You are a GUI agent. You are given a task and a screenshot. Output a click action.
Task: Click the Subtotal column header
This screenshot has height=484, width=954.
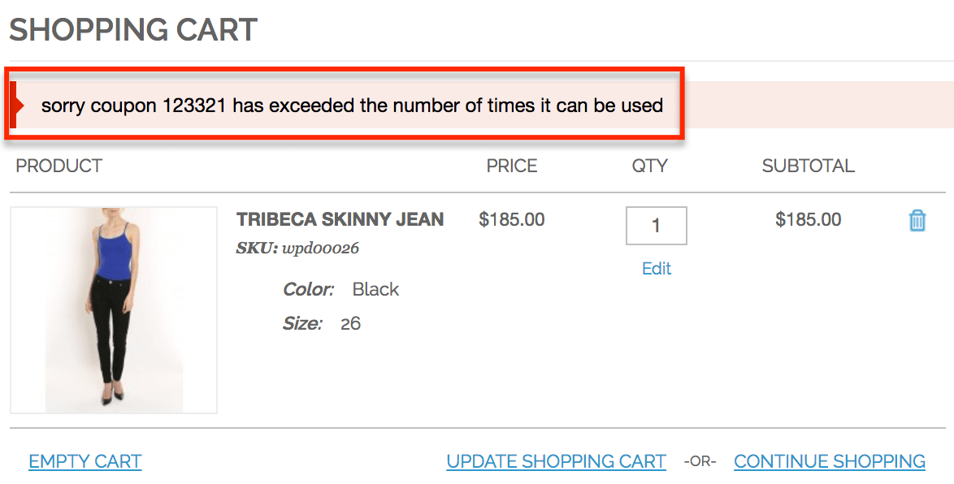[x=808, y=166]
